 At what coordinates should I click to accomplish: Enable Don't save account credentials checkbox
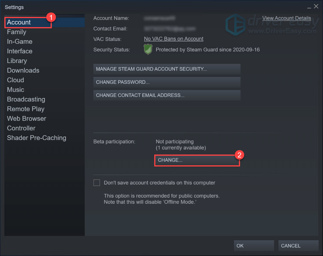tap(97, 183)
